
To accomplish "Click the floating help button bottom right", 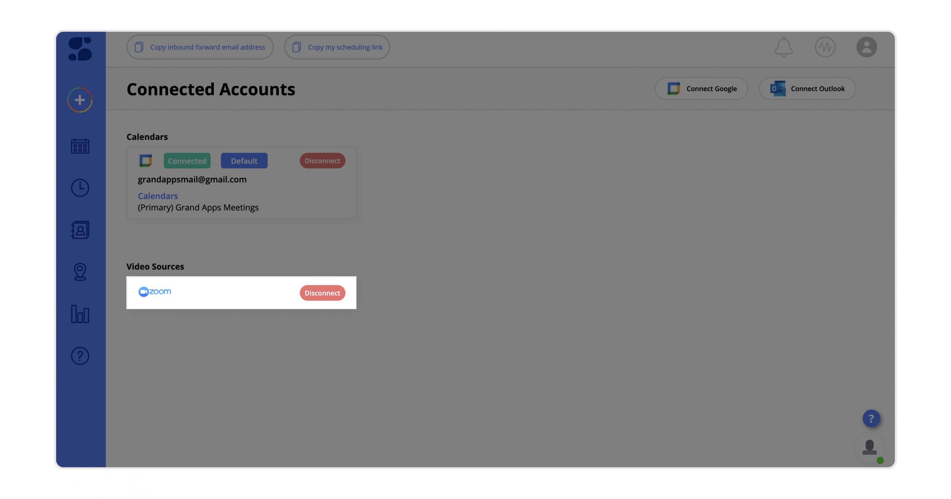I will tap(870, 418).
